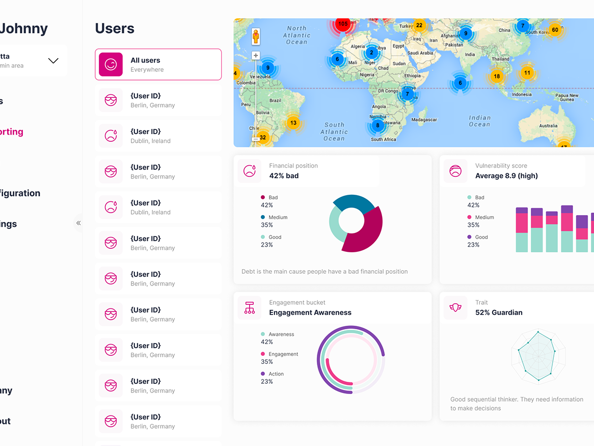This screenshot has height=446, width=594.
Task: Click the Financial position sad face icon
Action: coord(250,171)
